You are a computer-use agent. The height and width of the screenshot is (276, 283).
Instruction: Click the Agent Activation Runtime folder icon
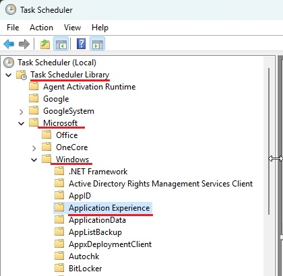pos(34,86)
